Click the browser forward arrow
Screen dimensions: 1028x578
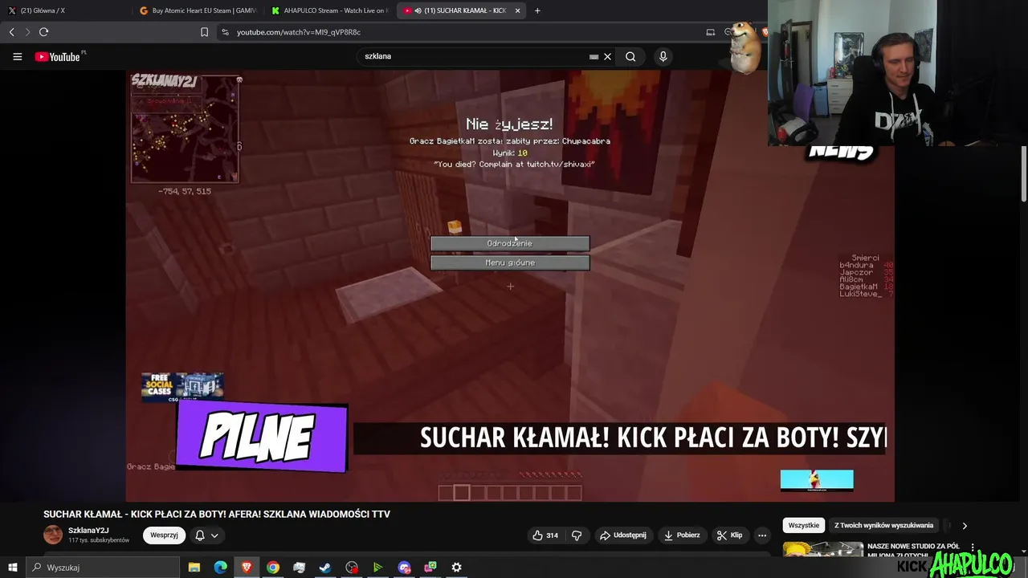coord(27,32)
